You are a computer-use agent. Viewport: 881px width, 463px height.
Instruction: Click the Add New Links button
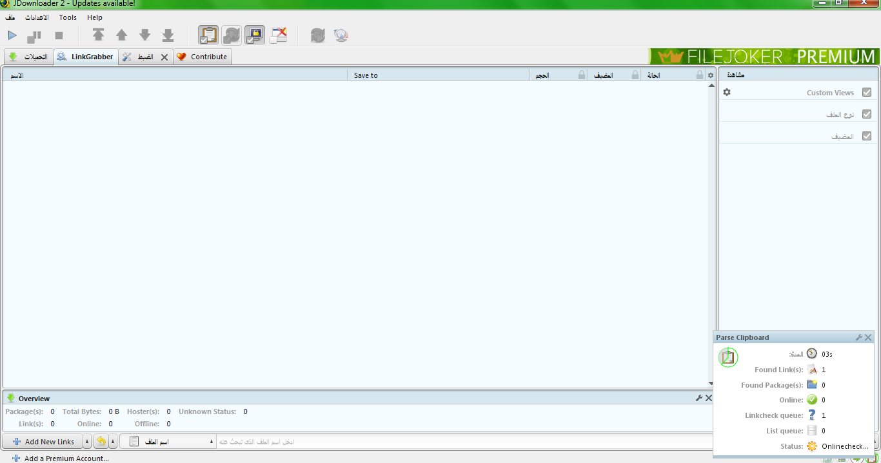point(43,442)
